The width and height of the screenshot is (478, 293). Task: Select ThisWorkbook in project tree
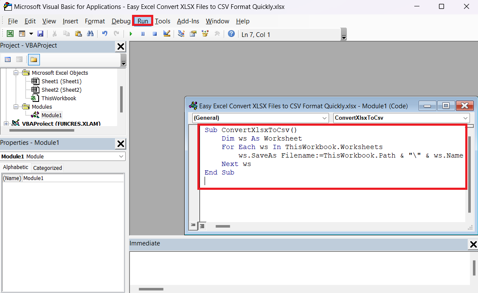point(59,99)
